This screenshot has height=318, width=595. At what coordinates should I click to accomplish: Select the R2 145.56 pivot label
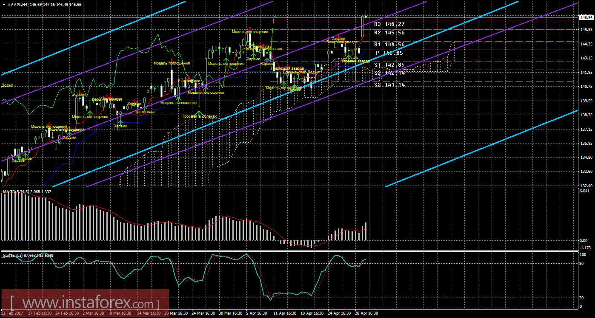[389, 33]
